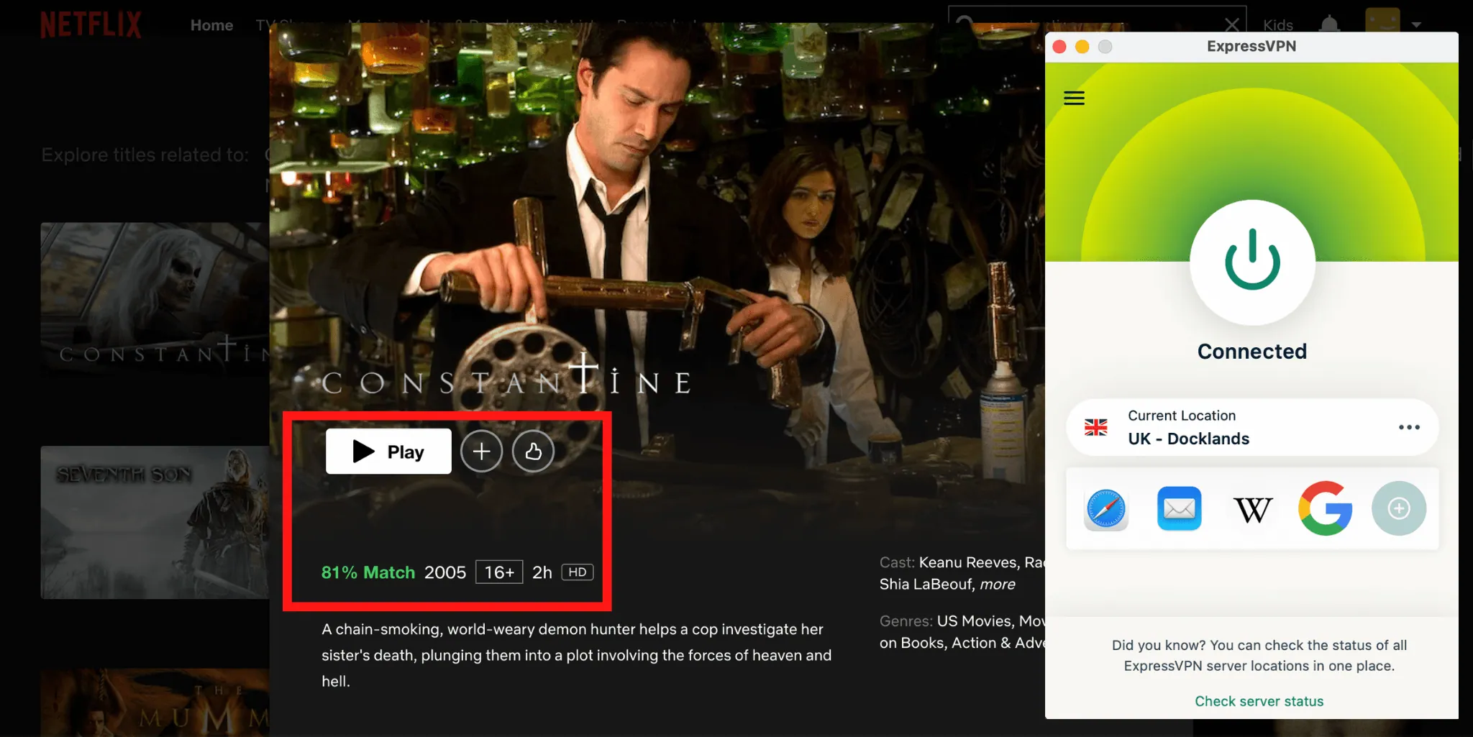
Task: Click the UK flag icon in location card
Action: (1095, 427)
